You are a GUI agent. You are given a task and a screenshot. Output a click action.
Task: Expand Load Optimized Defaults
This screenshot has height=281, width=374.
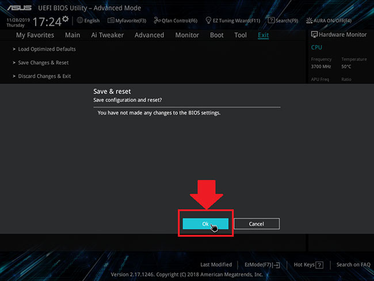coord(47,49)
